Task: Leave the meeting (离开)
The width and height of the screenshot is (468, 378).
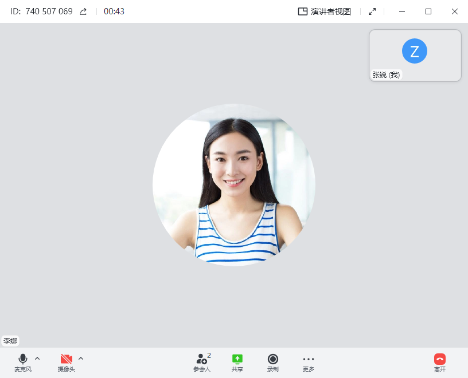Action: [440, 363]
